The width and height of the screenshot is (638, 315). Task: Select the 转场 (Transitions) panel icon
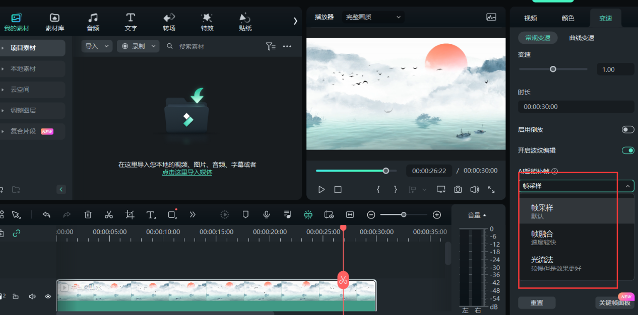[169, 21]
